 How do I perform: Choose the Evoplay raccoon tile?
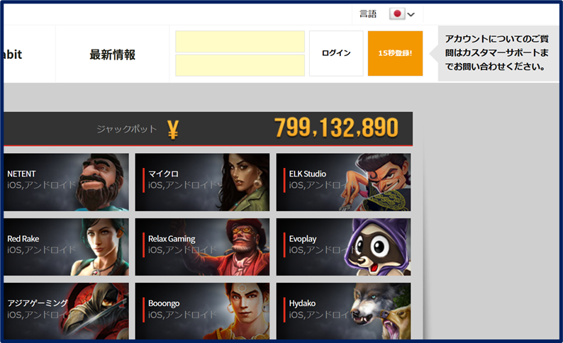pos(343,247)
